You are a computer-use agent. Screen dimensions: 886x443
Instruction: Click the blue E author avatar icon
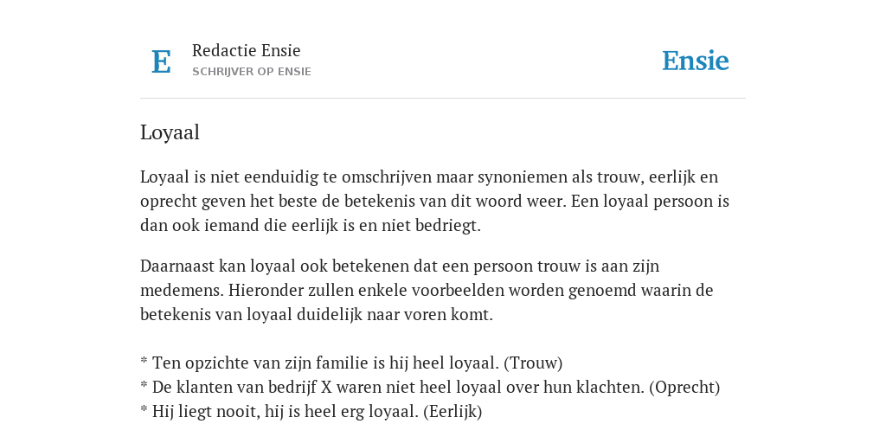161,61
